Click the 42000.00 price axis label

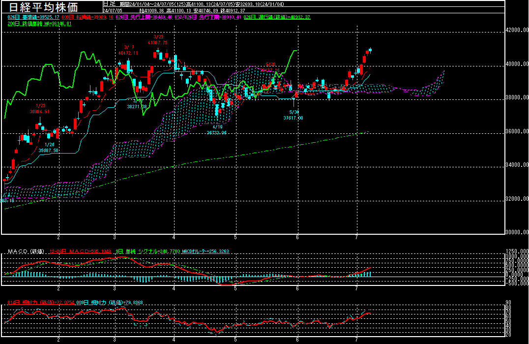[517, 30]
